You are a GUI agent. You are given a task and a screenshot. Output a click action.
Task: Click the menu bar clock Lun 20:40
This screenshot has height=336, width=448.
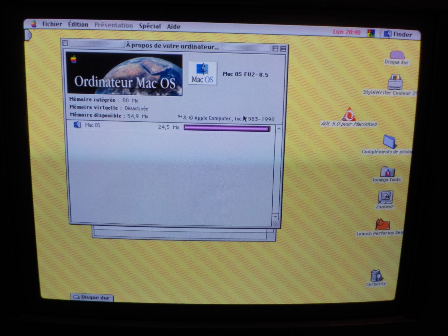coord(346,32)
